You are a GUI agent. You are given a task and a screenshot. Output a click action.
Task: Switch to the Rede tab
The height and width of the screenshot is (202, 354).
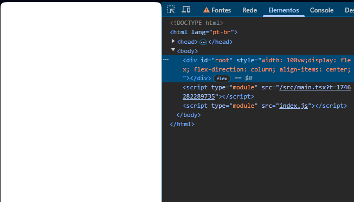tap(249, 10)
